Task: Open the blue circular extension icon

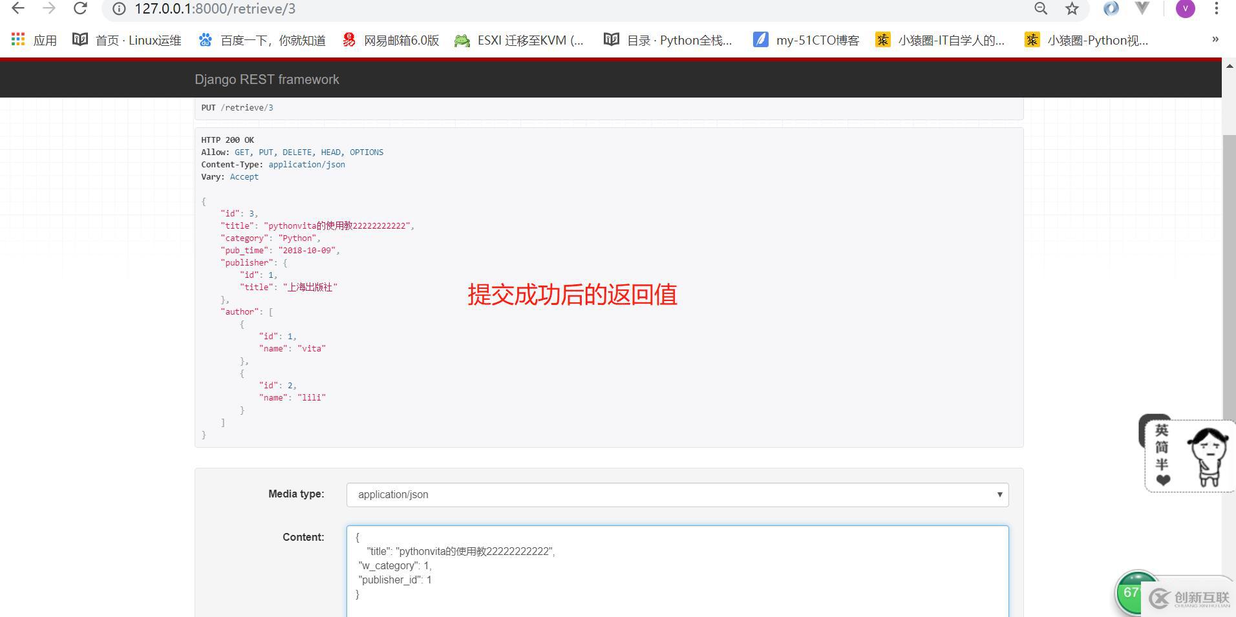Action: [1111, 8]
